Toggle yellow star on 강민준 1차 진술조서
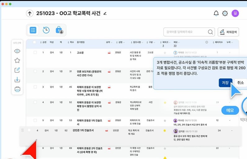This screenshot has height=159, width=247. click(x=164, y=131)
